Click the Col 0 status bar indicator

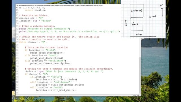pos(139,95)
